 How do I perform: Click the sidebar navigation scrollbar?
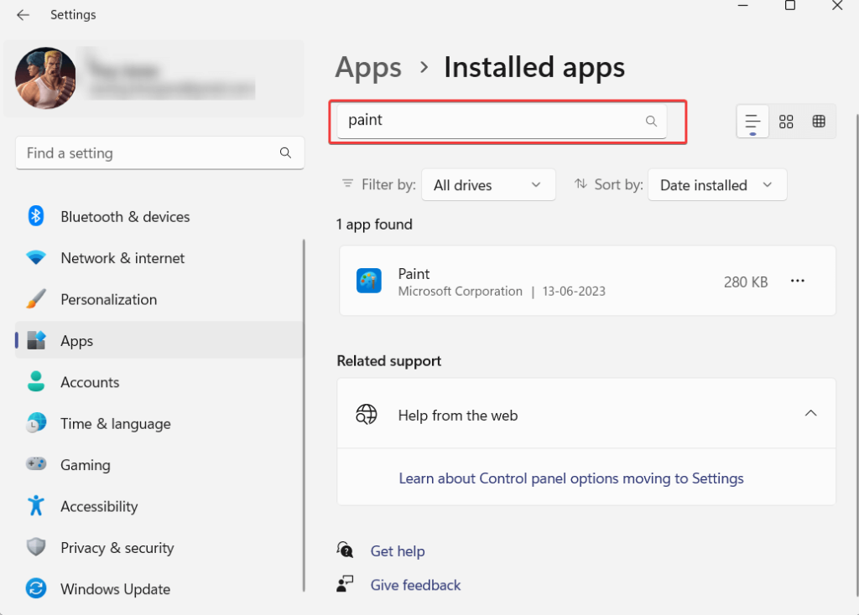(x=304, y=416)
